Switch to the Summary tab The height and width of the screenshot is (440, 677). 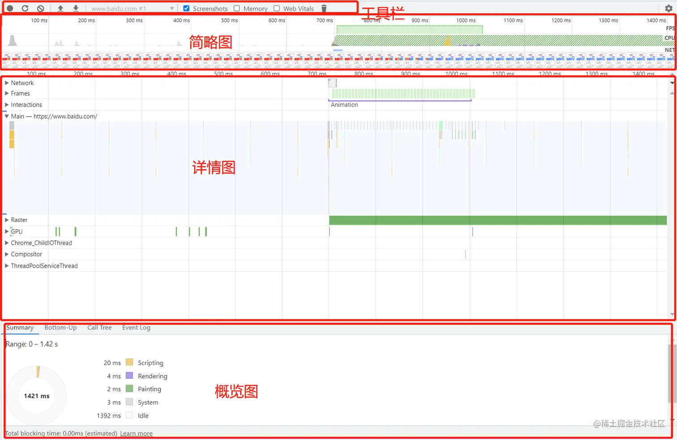tap(20, 328)
